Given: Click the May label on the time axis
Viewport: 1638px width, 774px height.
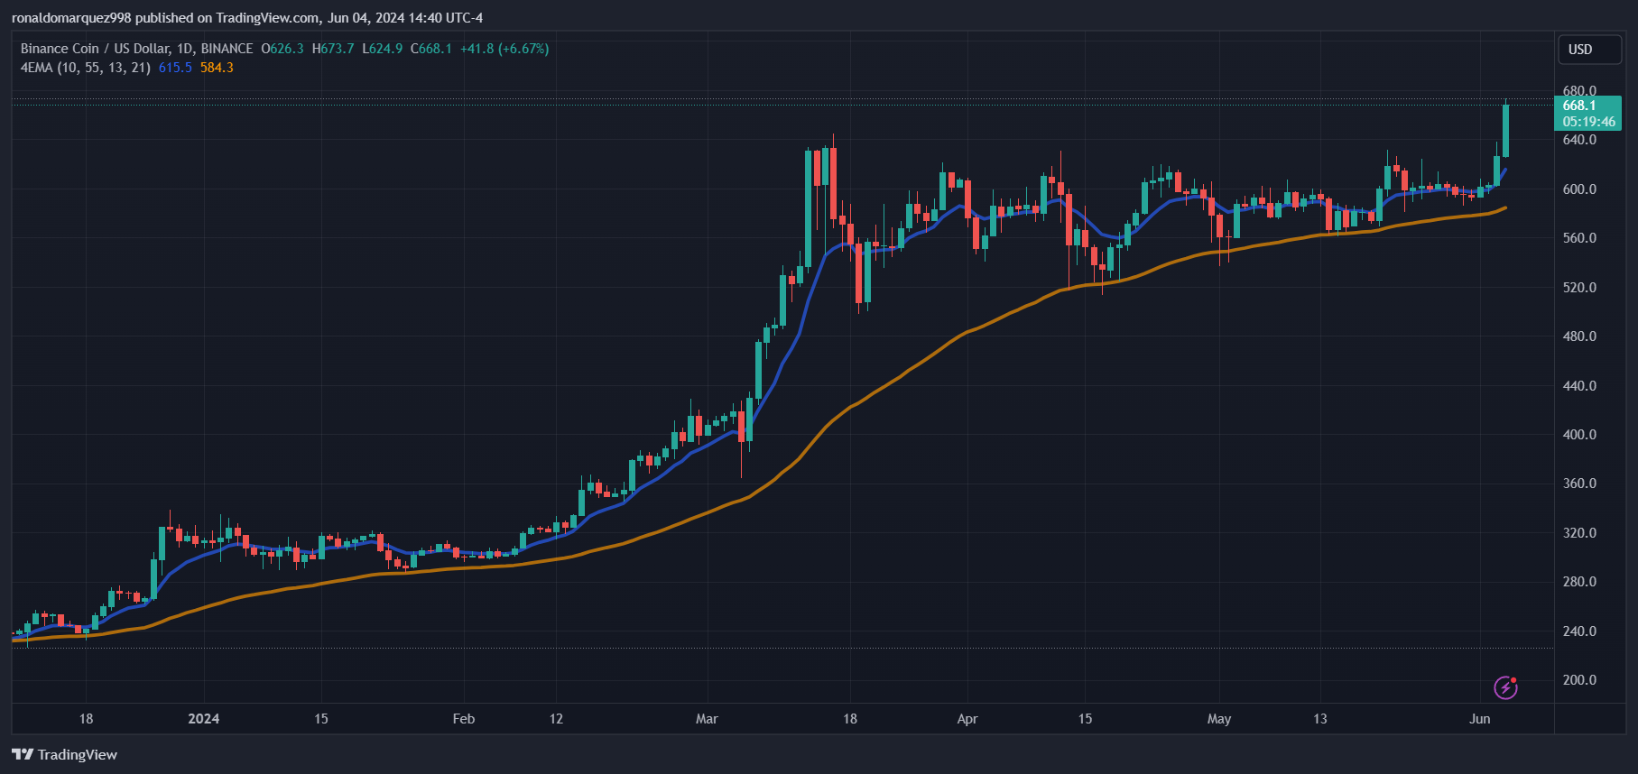Looking at the screenshot, I should [x=1219, y=719].
